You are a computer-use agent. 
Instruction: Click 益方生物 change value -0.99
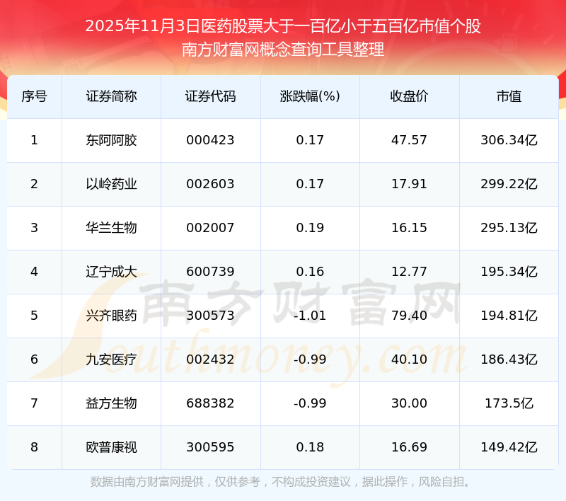coord(310,403)
